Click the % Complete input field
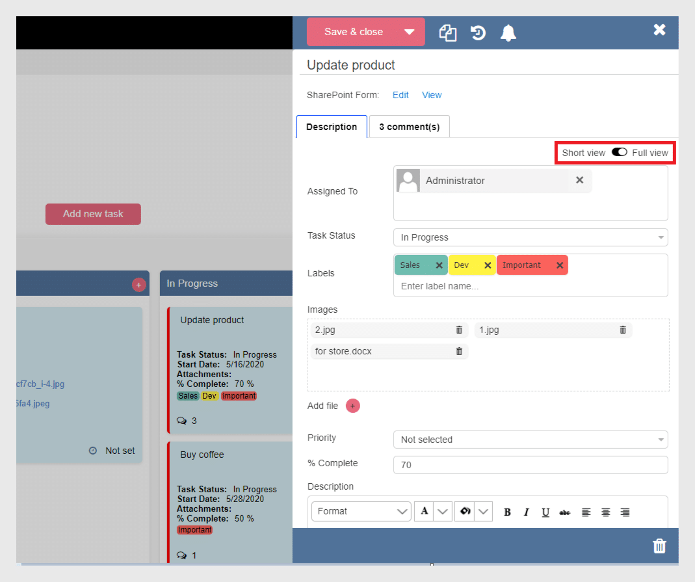The height and width of the screenshot is (582, 695). pos(530,464)
